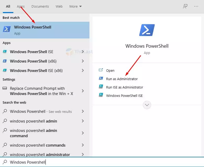Select the All tab
204x167 pixels.
coord(8,6)
